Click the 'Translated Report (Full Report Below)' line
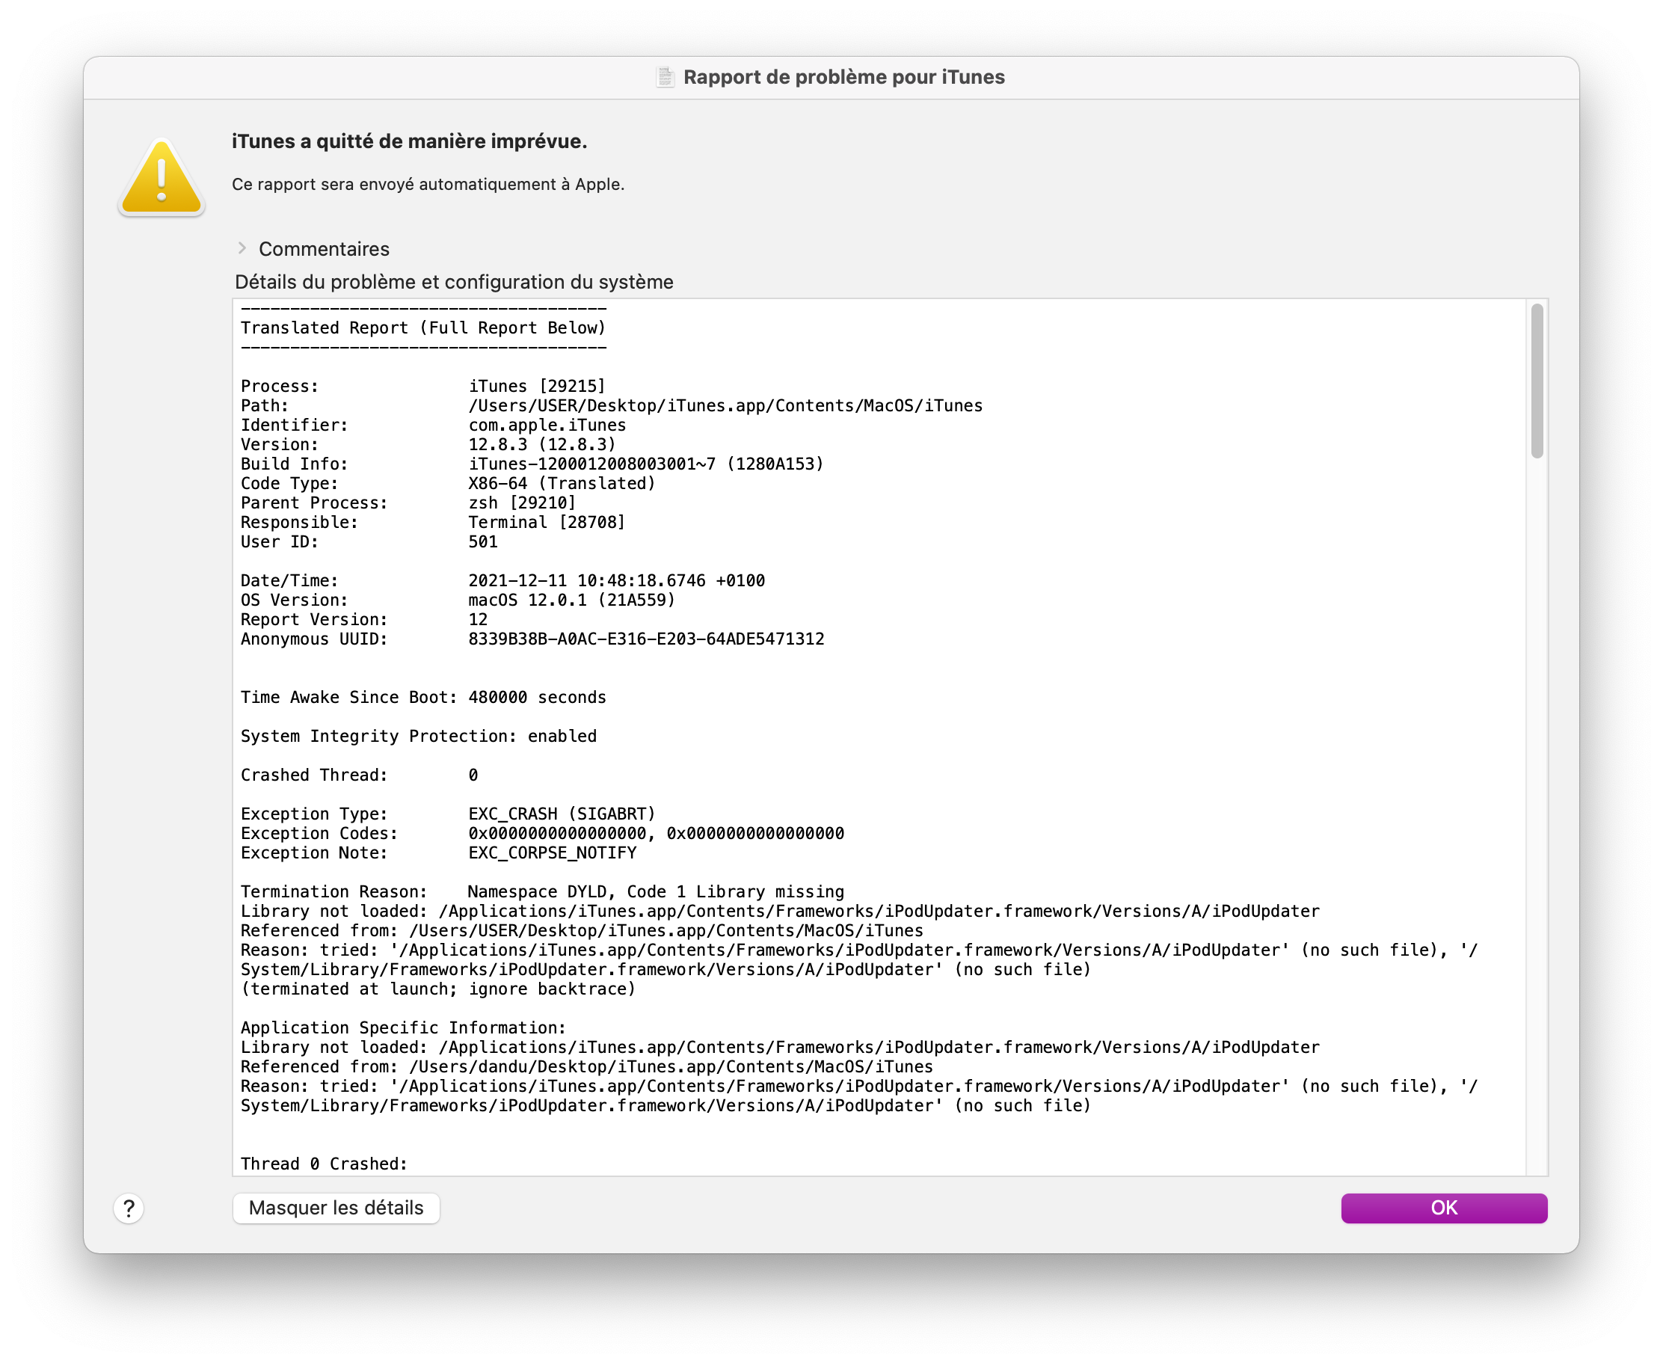This screenshot has height=1364, width=1663. pos(422,328)
